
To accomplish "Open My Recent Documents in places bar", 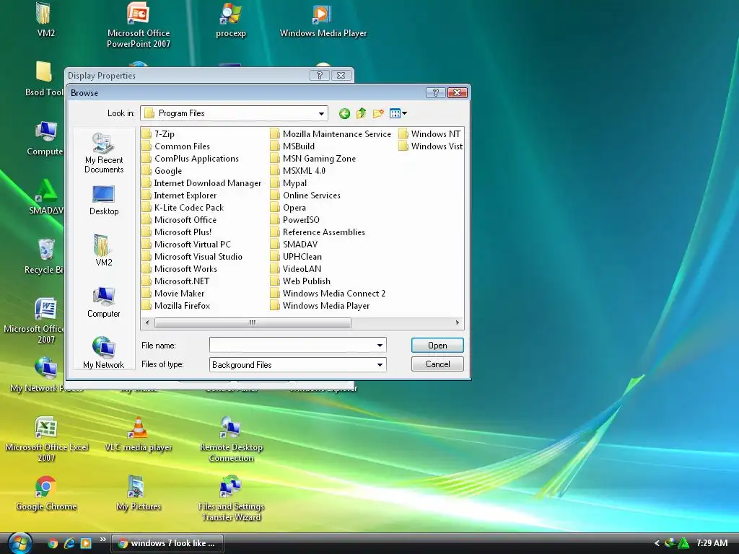I will point(104,153).
